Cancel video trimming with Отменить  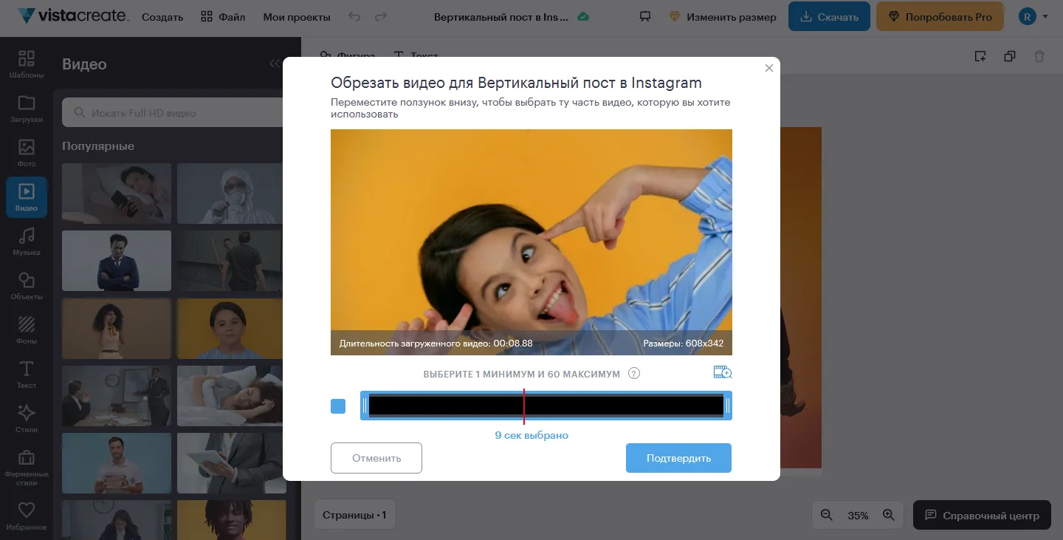click(376, 457)
